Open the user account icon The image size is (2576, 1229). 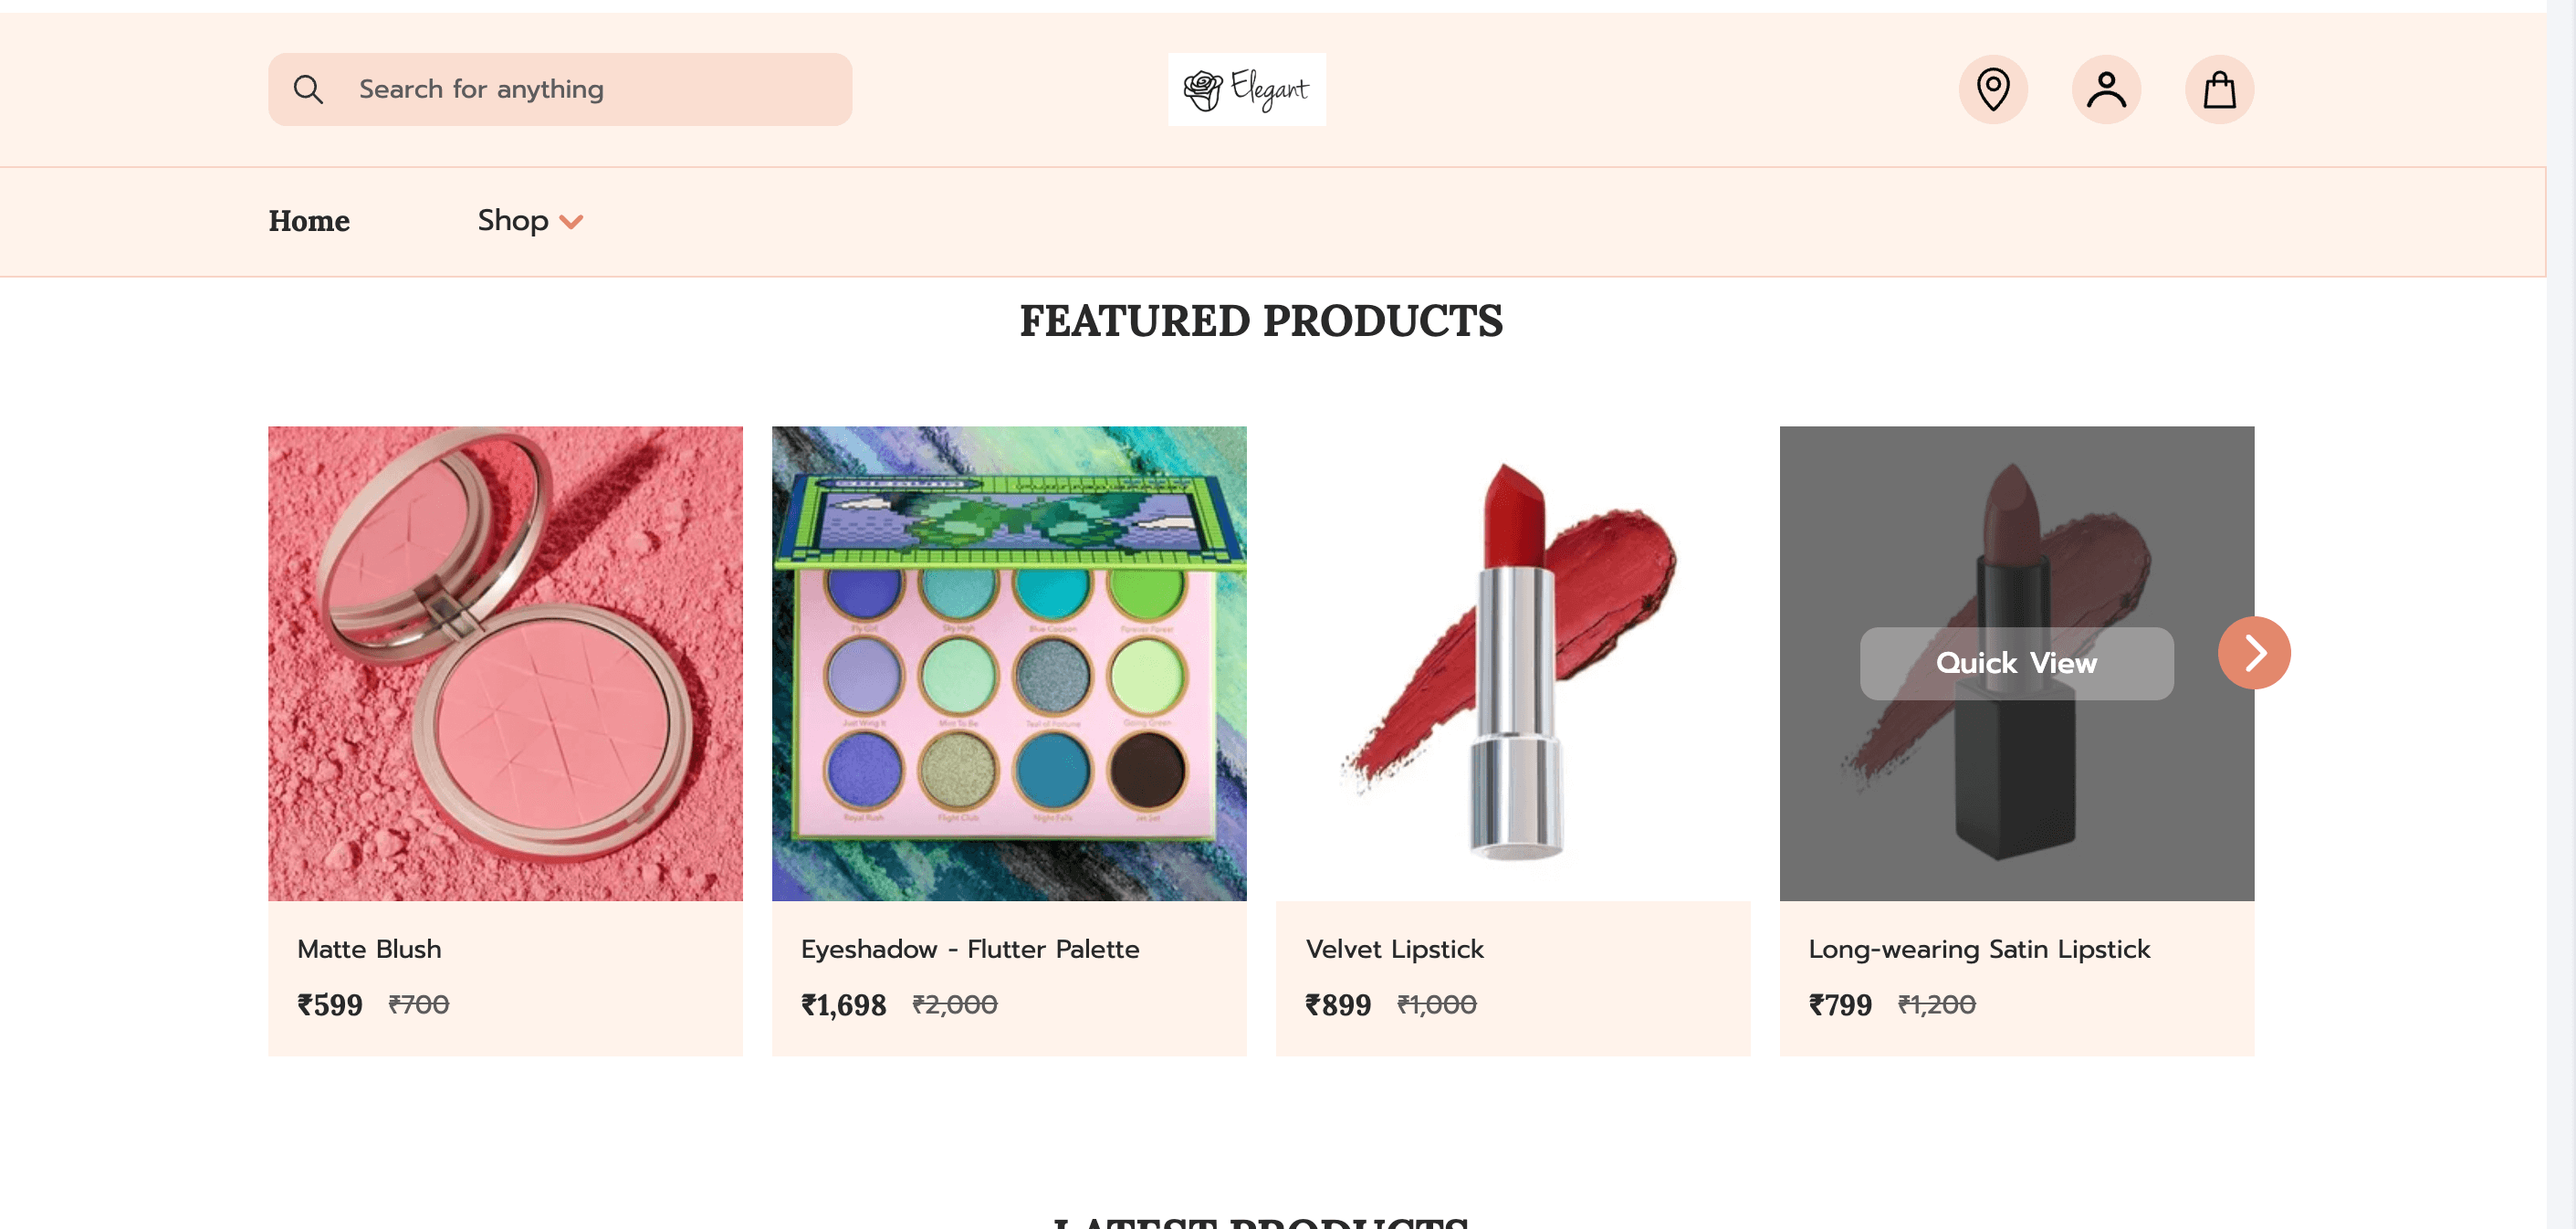click(x=2105, y=90)
